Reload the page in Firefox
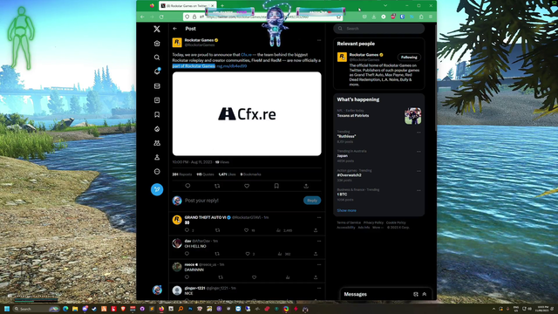The height and width of the screenshot is (314, 558). coord(161,17)
